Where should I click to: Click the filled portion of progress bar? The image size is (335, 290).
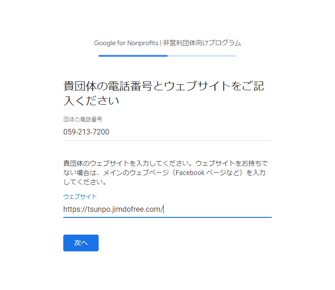(x=133, y=56)
